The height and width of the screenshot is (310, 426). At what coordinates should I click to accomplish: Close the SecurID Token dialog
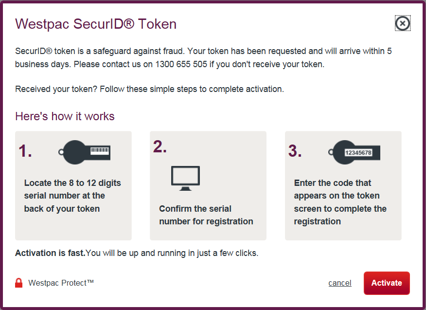click(x=402, y=23)
